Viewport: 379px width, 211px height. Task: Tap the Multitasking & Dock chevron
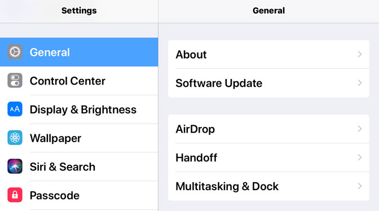coord(360,186)
